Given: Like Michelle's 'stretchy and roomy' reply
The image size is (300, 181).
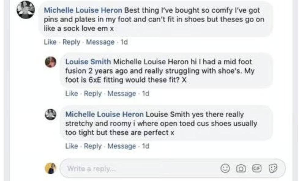Looking at the screenshot, I should pos(71,146).
